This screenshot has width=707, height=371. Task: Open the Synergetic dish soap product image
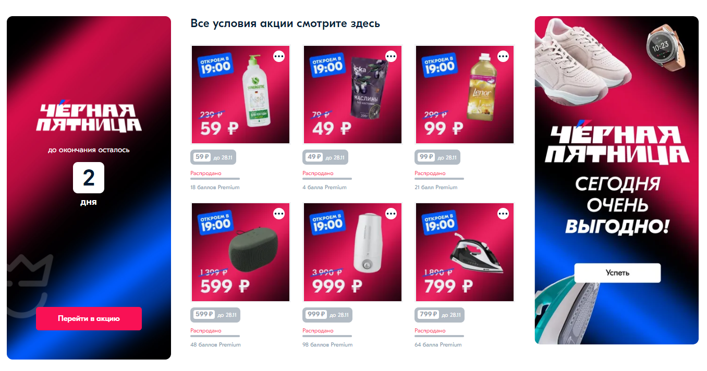241,94
